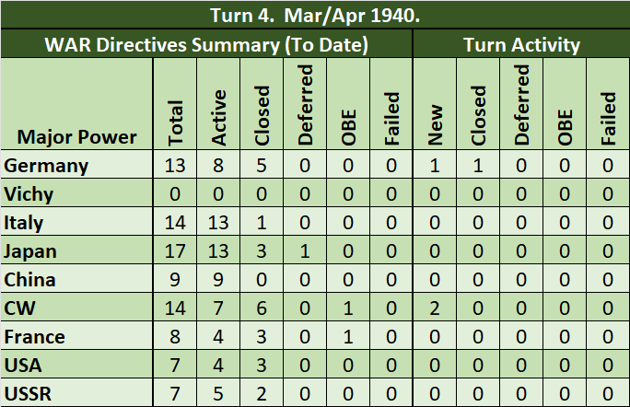Select China's Total cell '9'
630x407 pixels.
175,280
